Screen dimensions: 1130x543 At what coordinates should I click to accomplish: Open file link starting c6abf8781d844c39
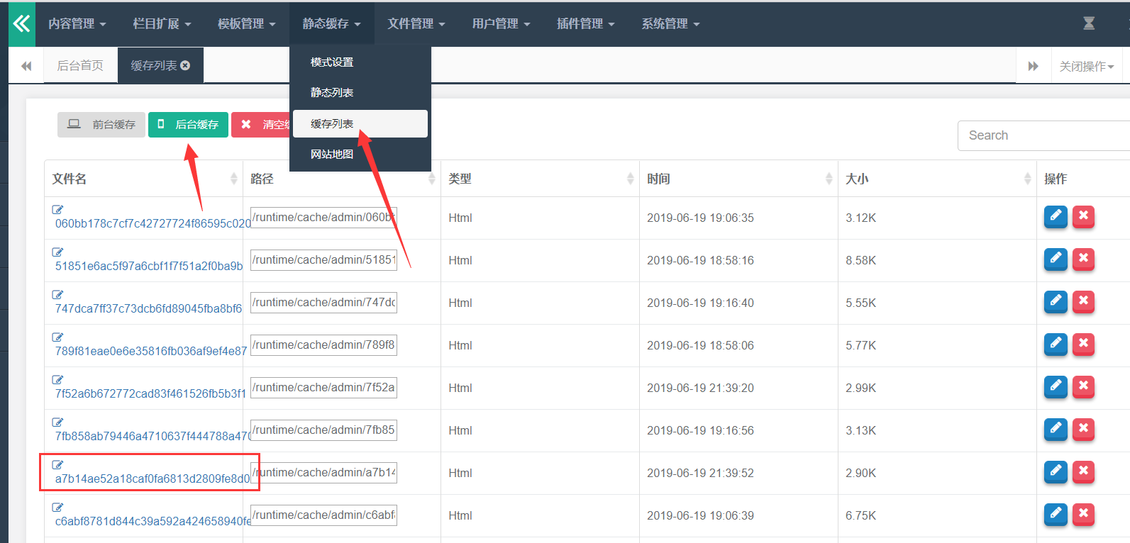pos(153,521)
